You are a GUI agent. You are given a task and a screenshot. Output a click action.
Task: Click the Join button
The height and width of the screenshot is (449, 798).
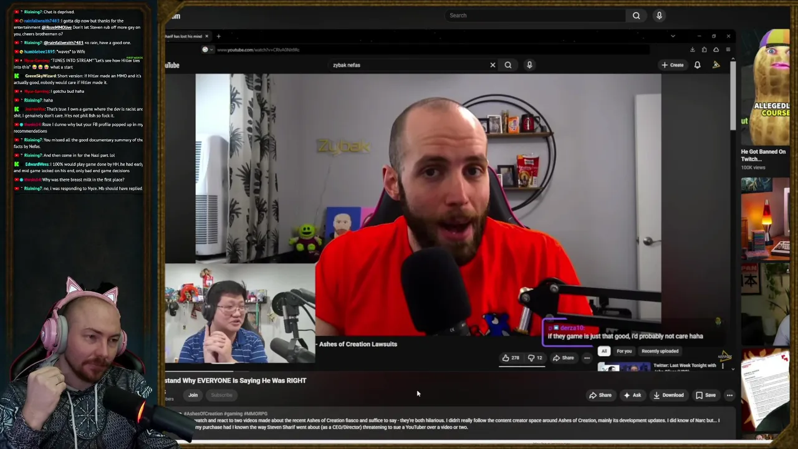tap(193, 395)
